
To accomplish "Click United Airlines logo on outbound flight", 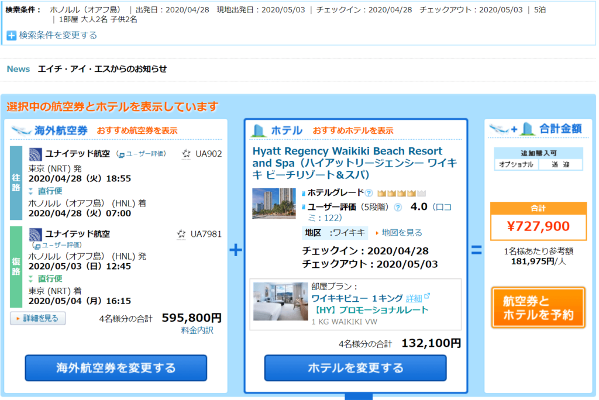I will pos(35,154).
